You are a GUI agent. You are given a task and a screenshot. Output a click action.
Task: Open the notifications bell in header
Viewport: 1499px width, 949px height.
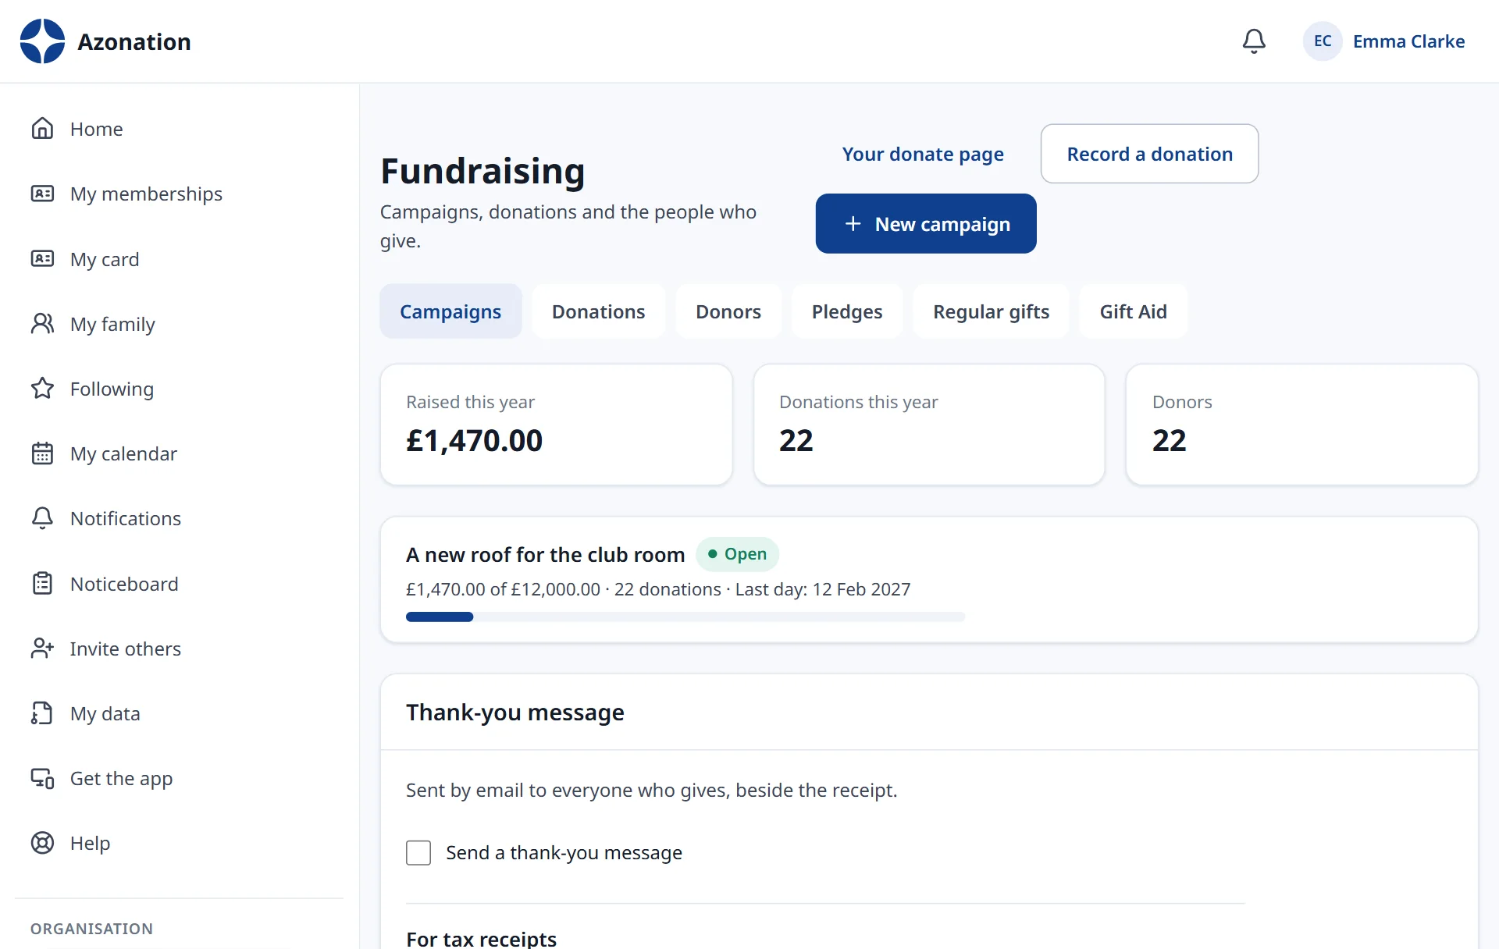(1254, 41)
